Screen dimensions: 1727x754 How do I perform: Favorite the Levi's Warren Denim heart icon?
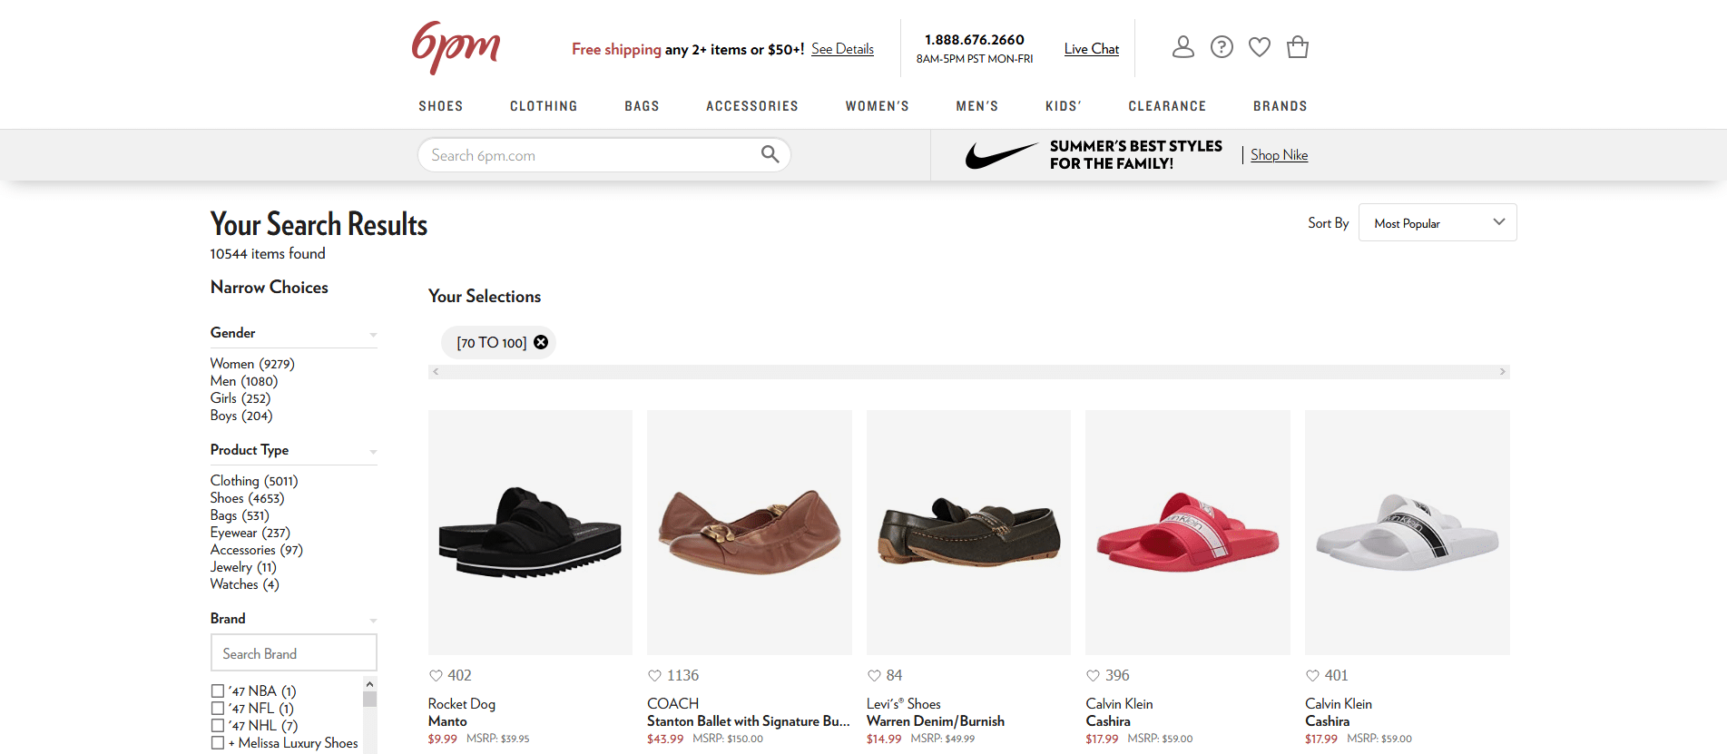pos(874,675)
